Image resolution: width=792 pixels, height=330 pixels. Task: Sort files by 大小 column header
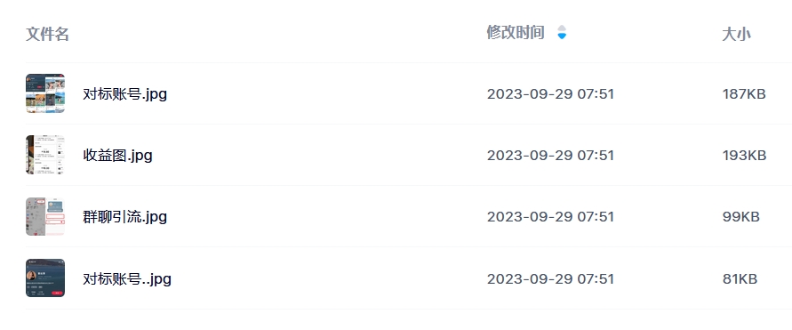point(736,34)
